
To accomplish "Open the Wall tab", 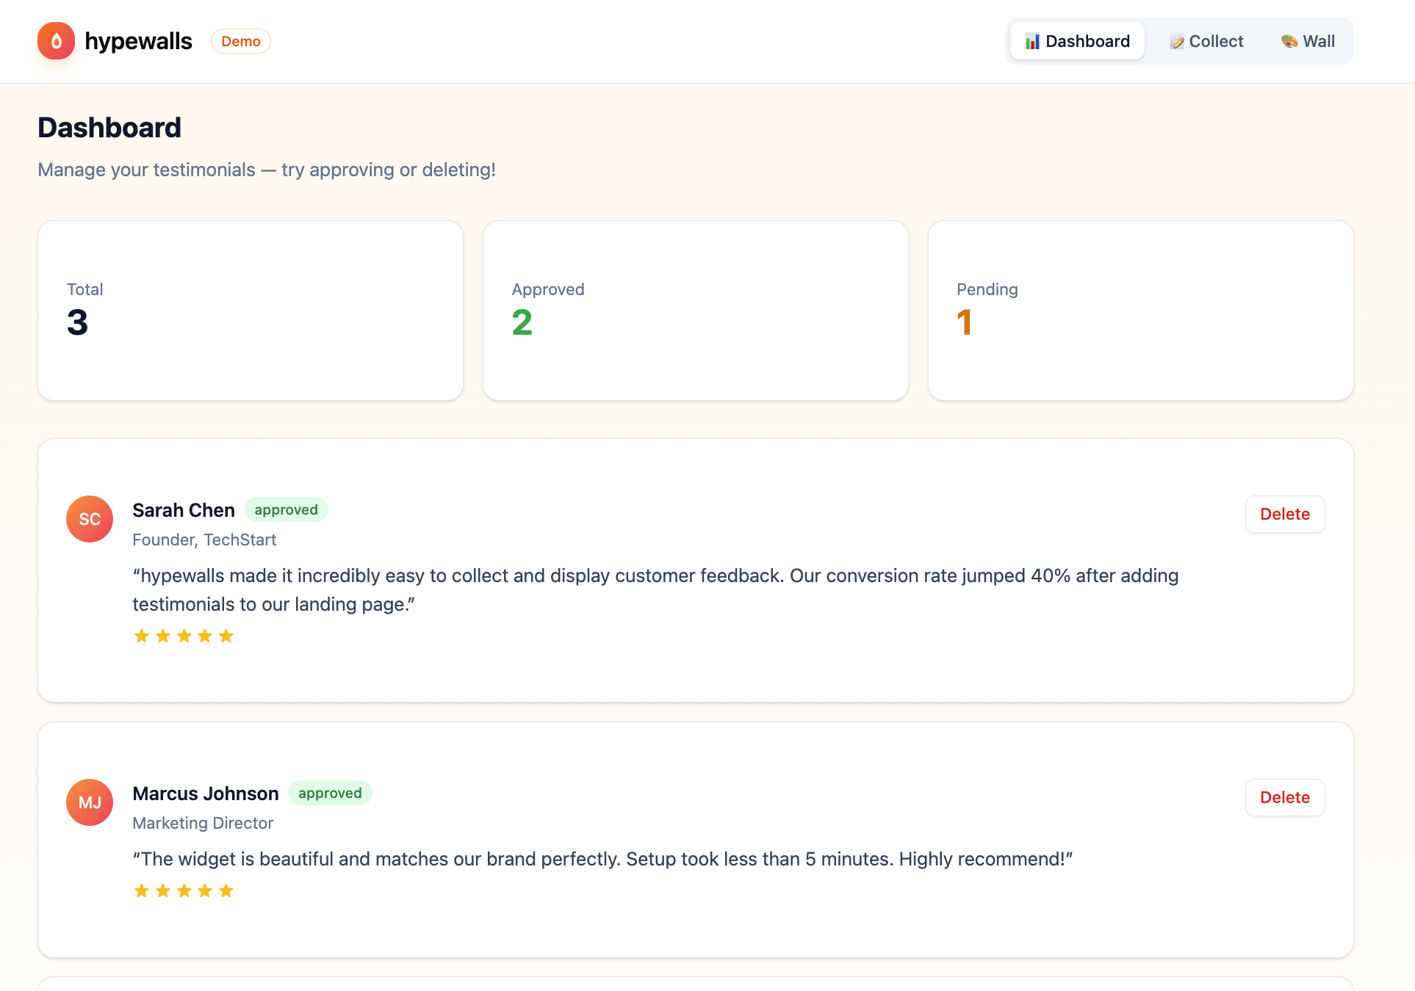I will (x=1308, y=42).
